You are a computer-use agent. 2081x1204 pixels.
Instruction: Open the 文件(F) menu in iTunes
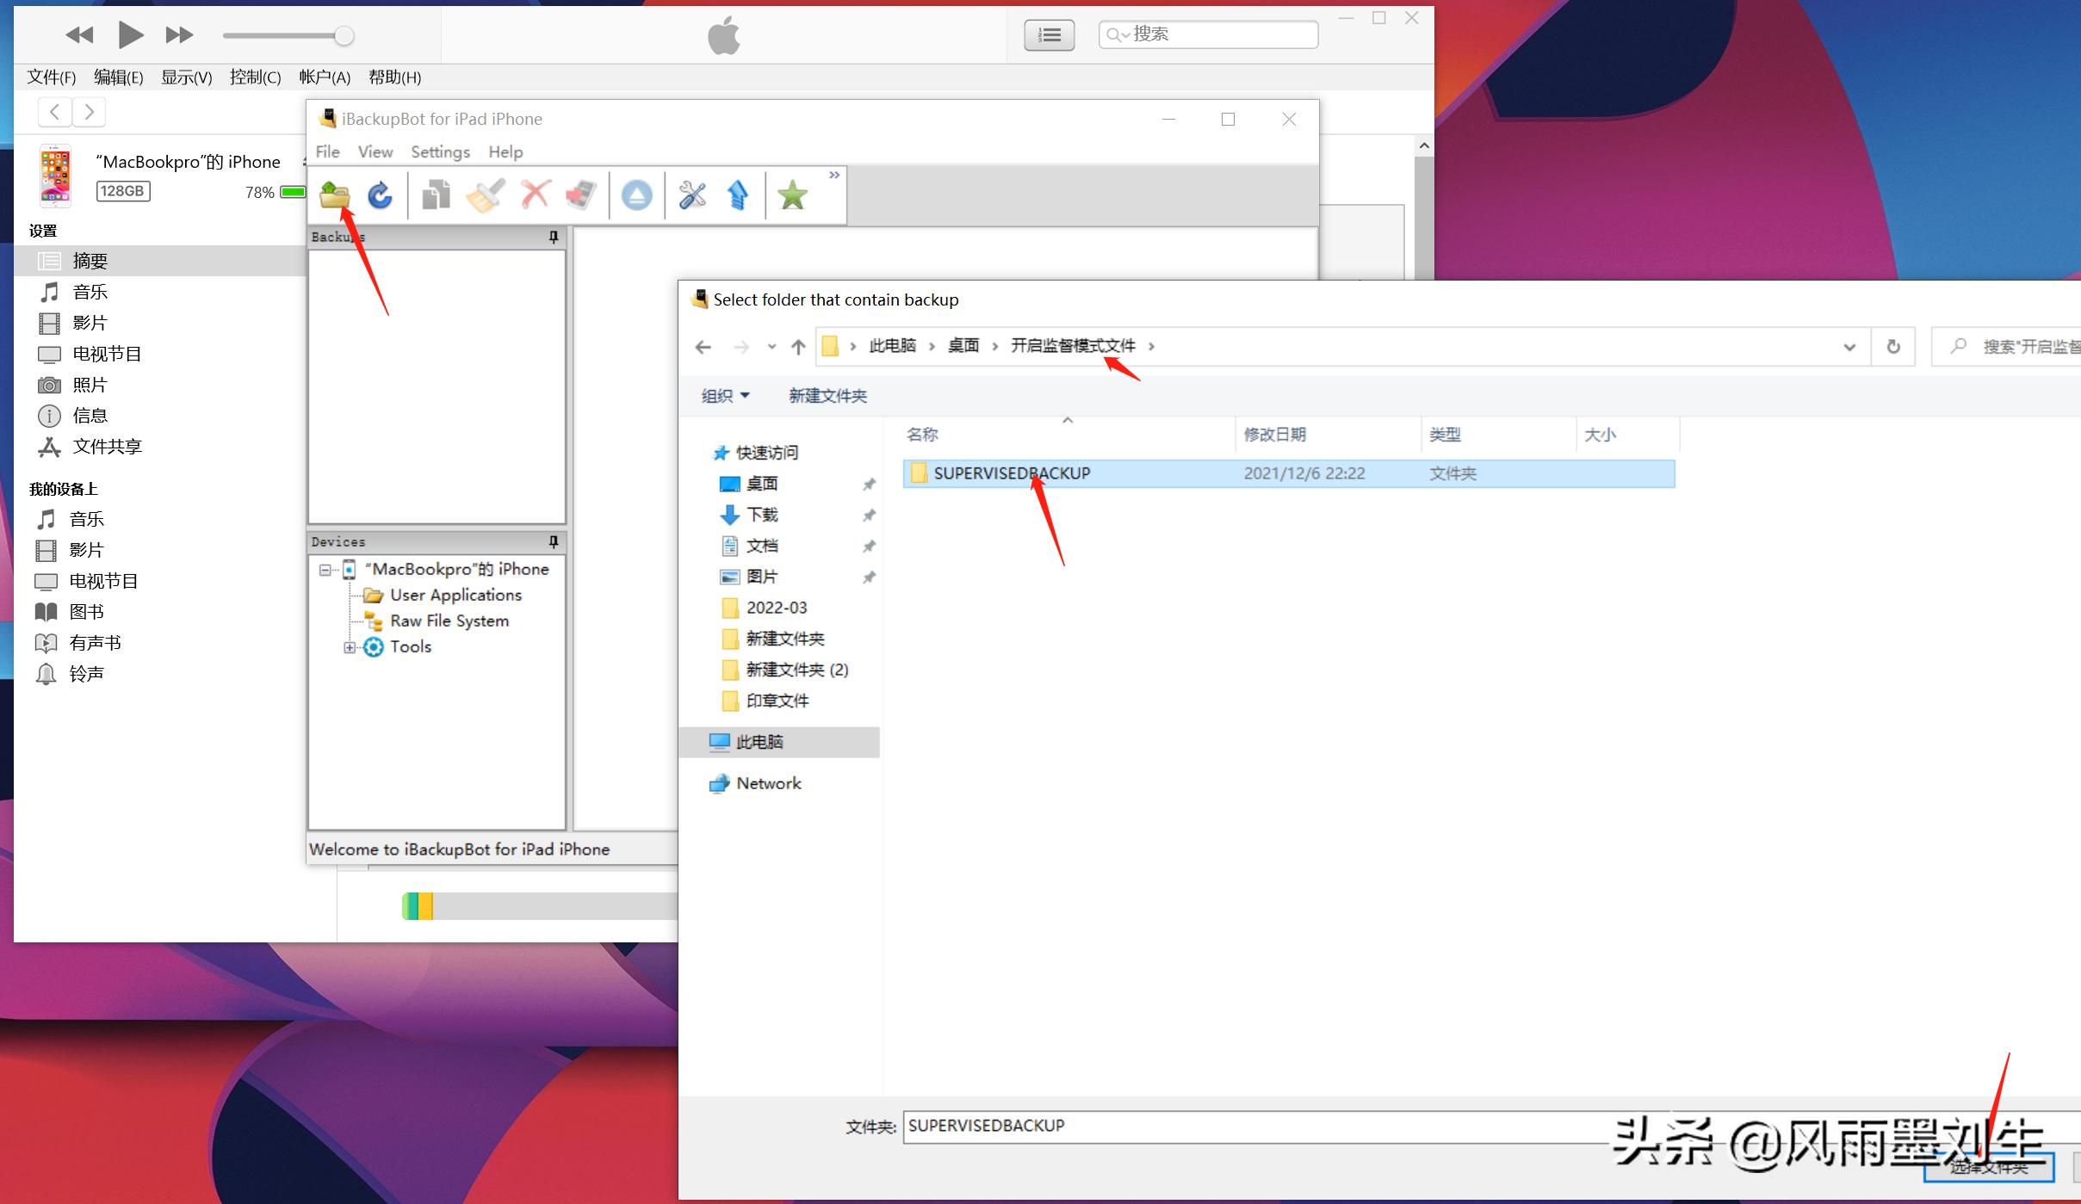[x=52, y=77]
